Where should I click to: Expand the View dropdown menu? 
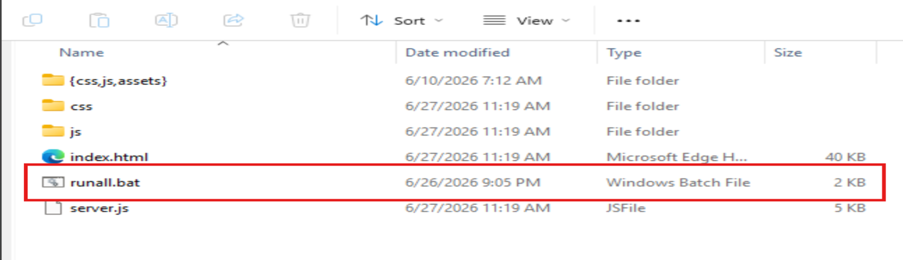pyautogui.click(x=527, y=21)
